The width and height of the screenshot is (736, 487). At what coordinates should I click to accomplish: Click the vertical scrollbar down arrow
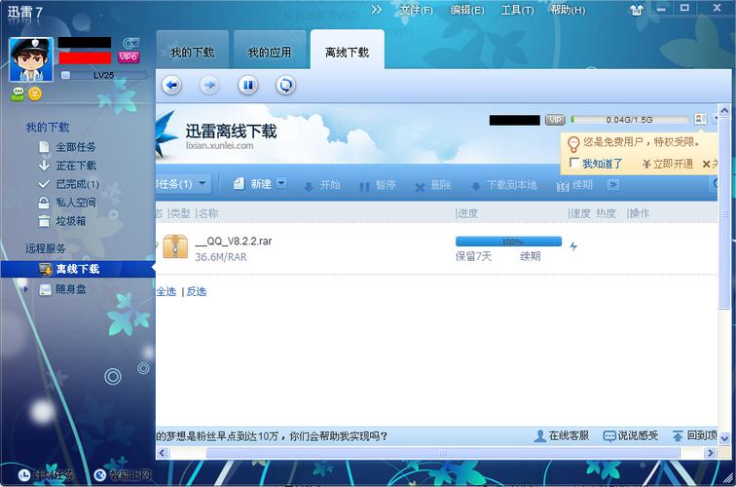pyautogui.click(x=724, y=439)
